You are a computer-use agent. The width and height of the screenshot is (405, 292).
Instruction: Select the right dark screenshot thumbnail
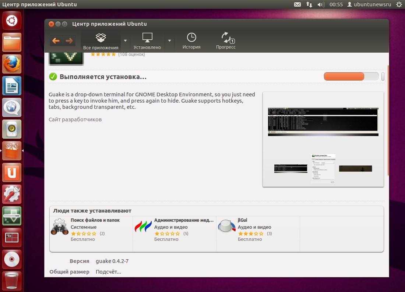pyautogui.click(x=355, y=168)
